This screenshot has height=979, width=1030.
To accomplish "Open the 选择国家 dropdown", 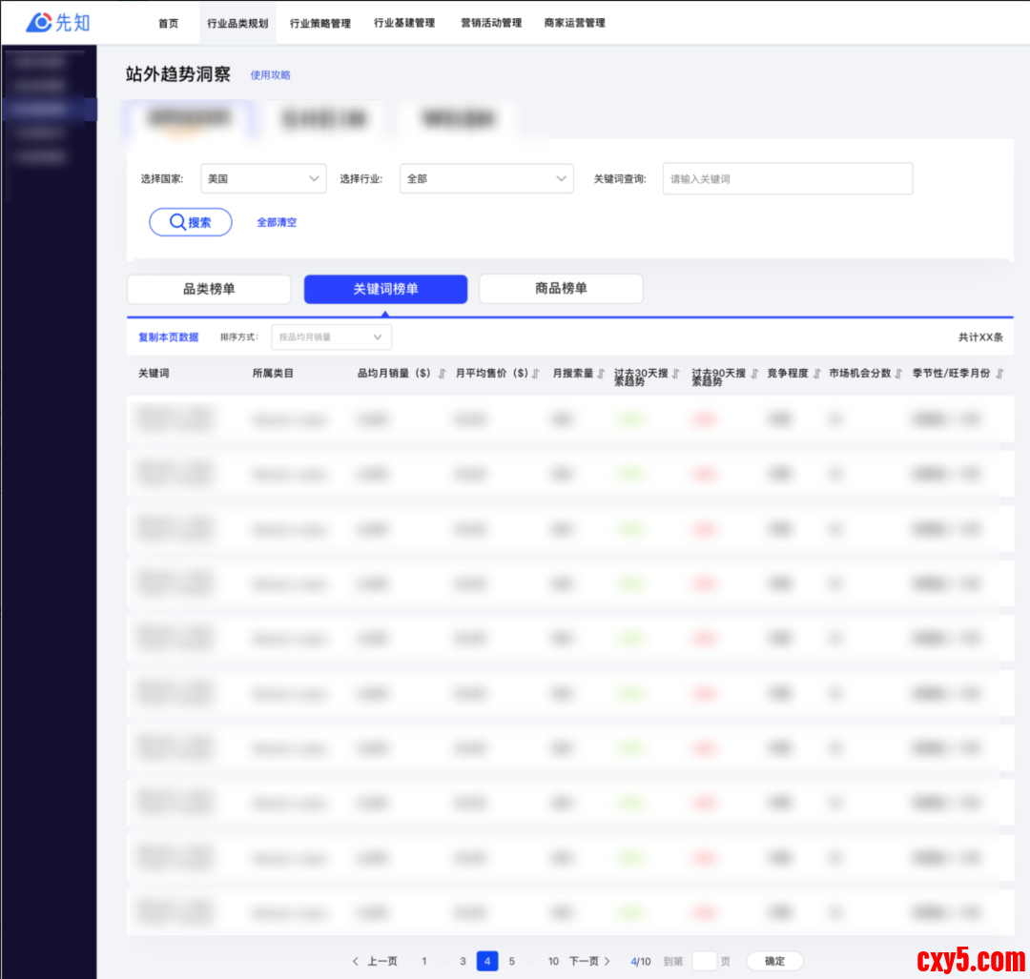I will tap(263, 178).
